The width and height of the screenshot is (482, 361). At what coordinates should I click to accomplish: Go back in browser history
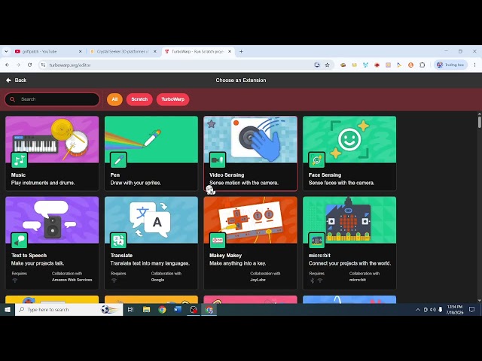coord(8,65)
